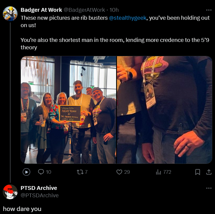Click the 'how dare you' reply text
This screenshot has width=215, height=214.
(22, 209)
